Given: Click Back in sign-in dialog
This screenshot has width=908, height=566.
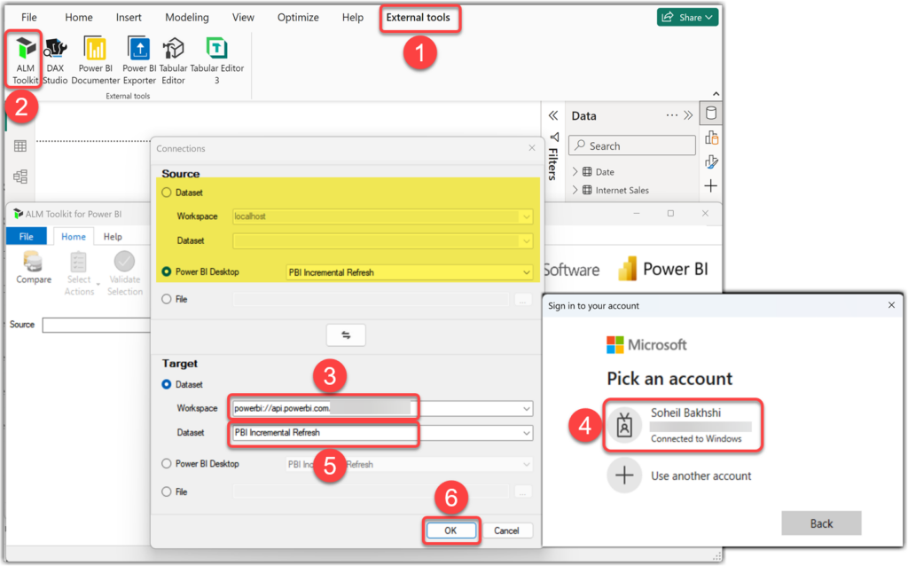Looking at the screenshot, I should coord(821,523).
